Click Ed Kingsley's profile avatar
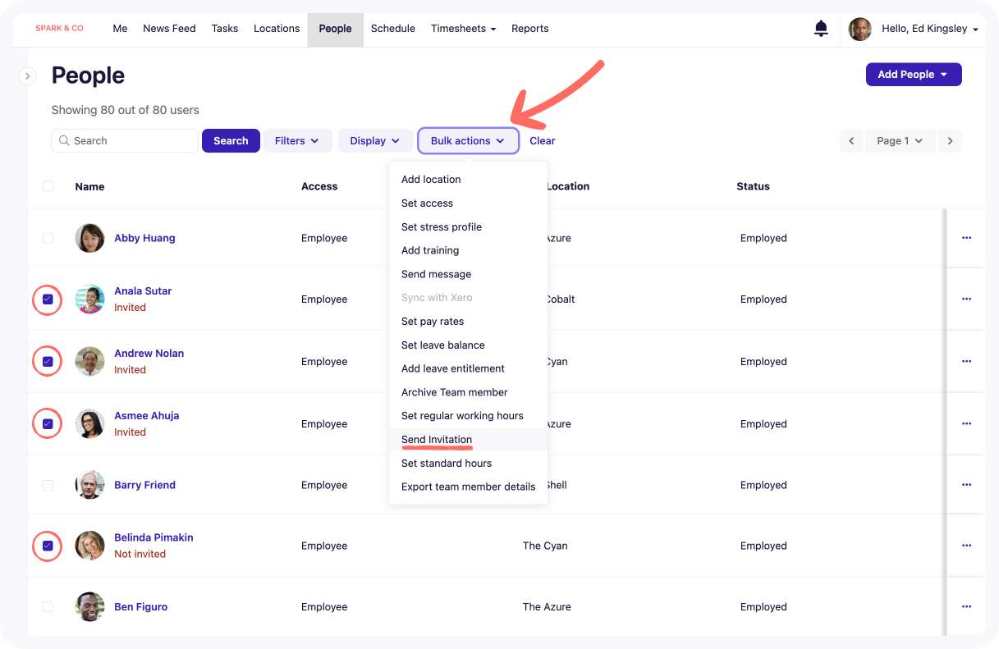The height and width of the screenshot is (649, 999). pyautogui.click(x=859, y=29)
